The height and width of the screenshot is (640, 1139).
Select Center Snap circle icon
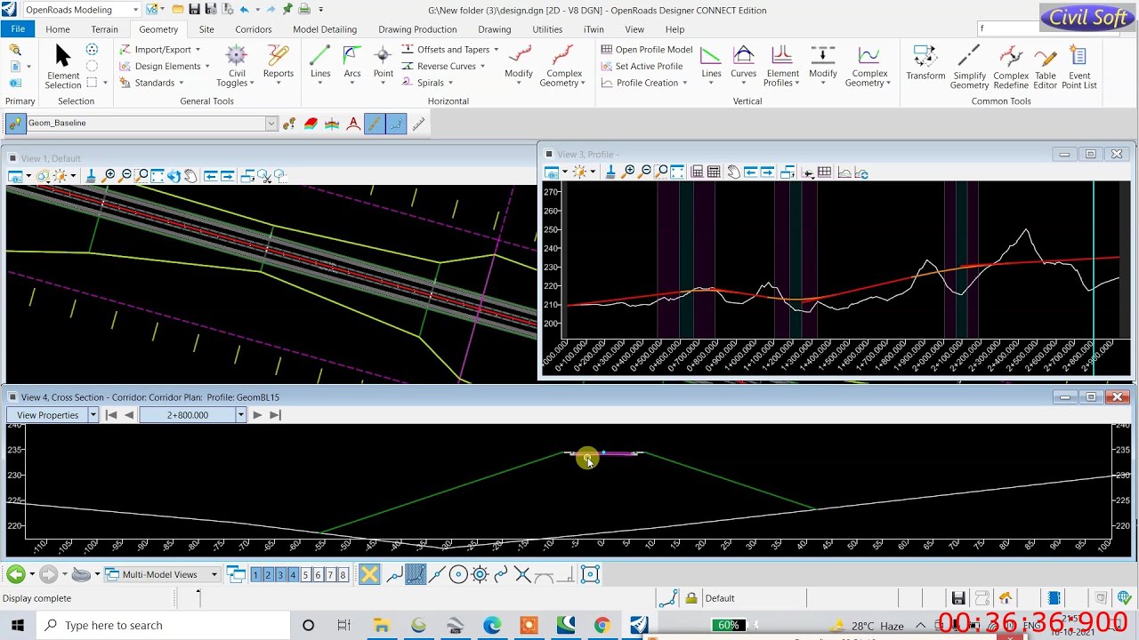(x=458, y=574)
